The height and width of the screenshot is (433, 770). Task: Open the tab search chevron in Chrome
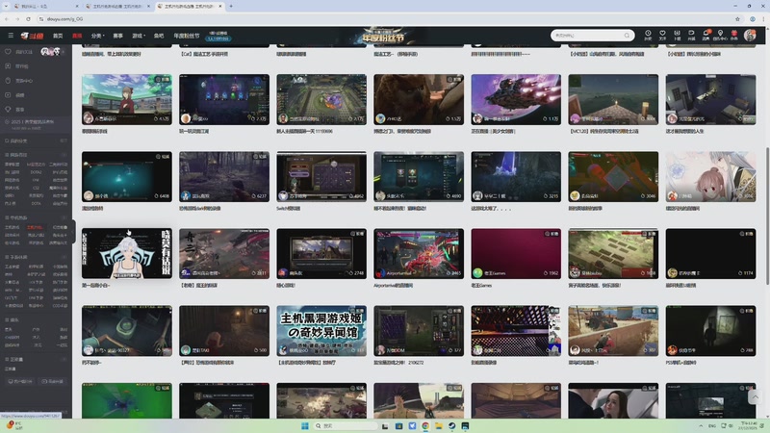click(6, 6)
